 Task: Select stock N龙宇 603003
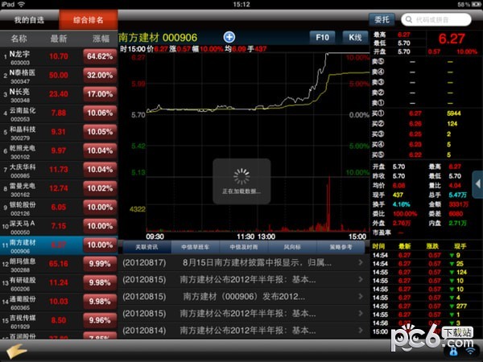point(59,56)
